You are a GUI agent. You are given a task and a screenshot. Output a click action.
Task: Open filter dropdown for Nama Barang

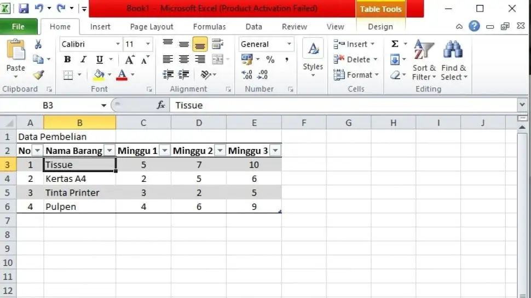click(109, 150)
